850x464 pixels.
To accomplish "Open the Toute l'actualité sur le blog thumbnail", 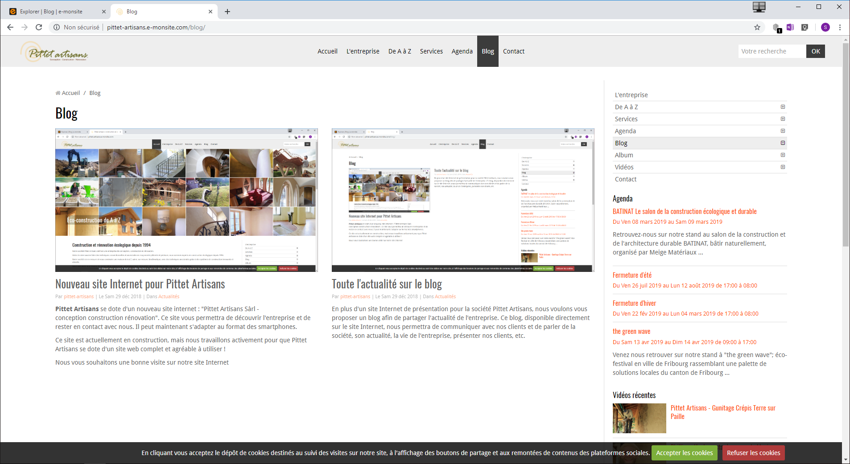I will 463,200.
